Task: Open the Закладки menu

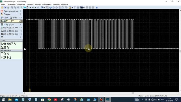Action: pyautogui.click(x=30, y=5)
